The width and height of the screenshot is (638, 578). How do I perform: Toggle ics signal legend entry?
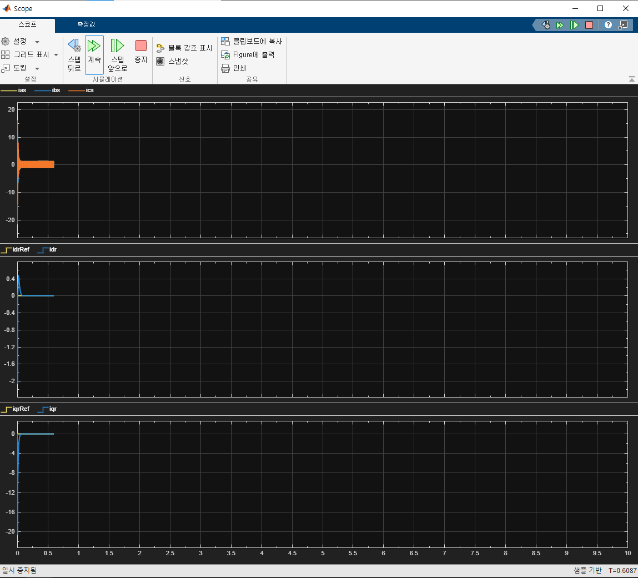coord(81,91)
